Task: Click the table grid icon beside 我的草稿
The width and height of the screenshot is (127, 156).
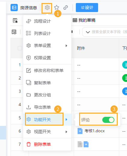Action: tap(75, 20)
